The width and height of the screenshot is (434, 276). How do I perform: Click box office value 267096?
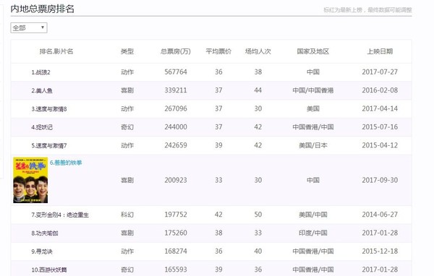tap(176, 108)
